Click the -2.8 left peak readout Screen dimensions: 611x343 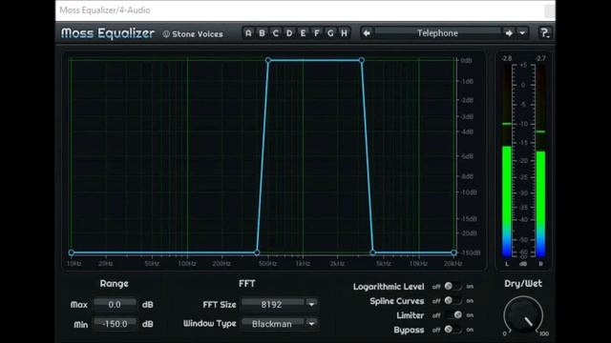tap(507, 59)
